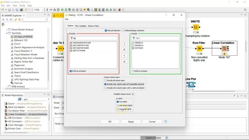
Task: Collapse the Tosinlitics folder
Action: click(x=7, y=33)
